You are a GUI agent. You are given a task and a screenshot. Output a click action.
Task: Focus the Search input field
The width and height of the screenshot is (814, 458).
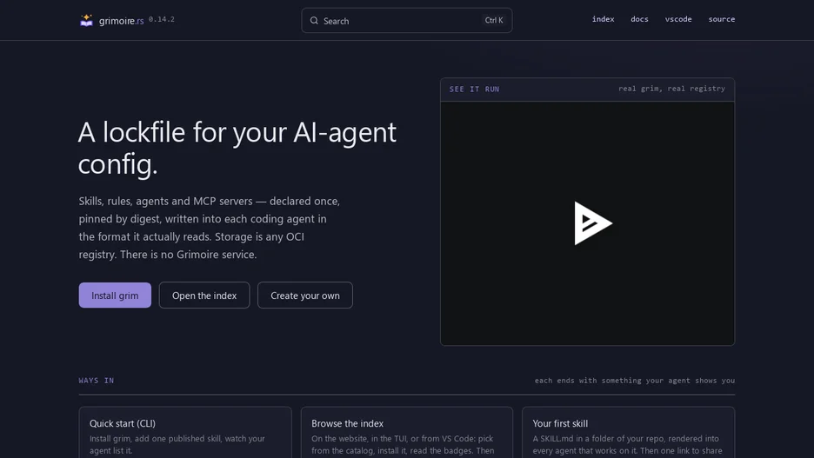pyautogui.click(x=406, y=21)
